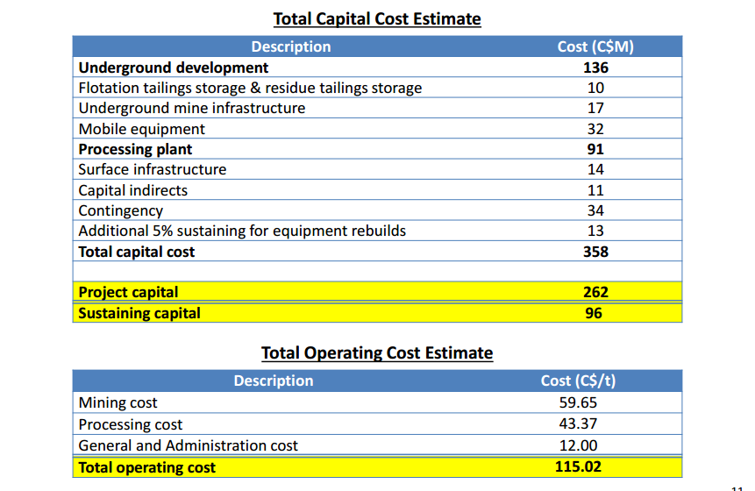
Task: Click the value 12.00
Action: tap(578, 445)
